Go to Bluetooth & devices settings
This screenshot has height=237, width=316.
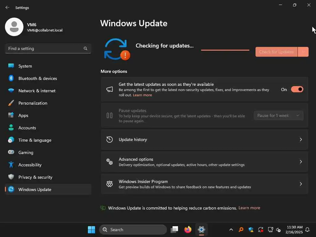(48, 78)
